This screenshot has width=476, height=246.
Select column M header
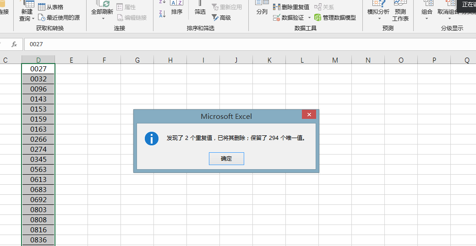335,60
